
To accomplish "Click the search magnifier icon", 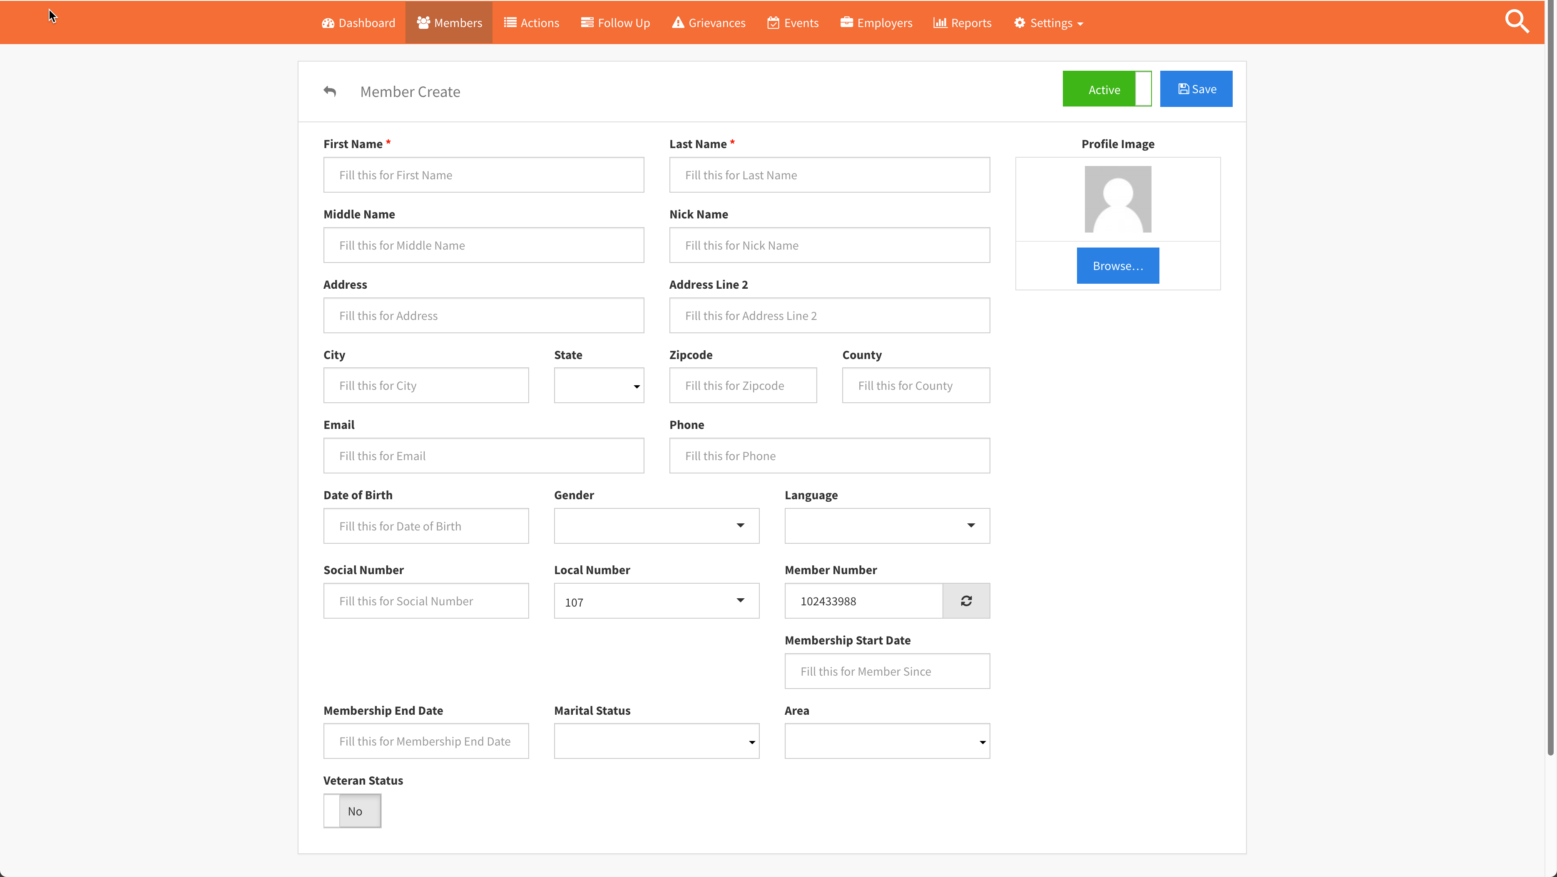I will [1517, 22].
